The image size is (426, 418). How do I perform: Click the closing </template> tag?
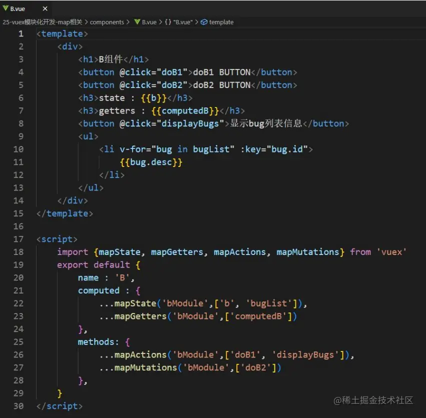click(65, 213)
